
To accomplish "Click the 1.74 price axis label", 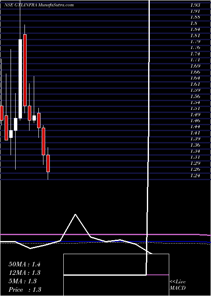I will point(195,54).
